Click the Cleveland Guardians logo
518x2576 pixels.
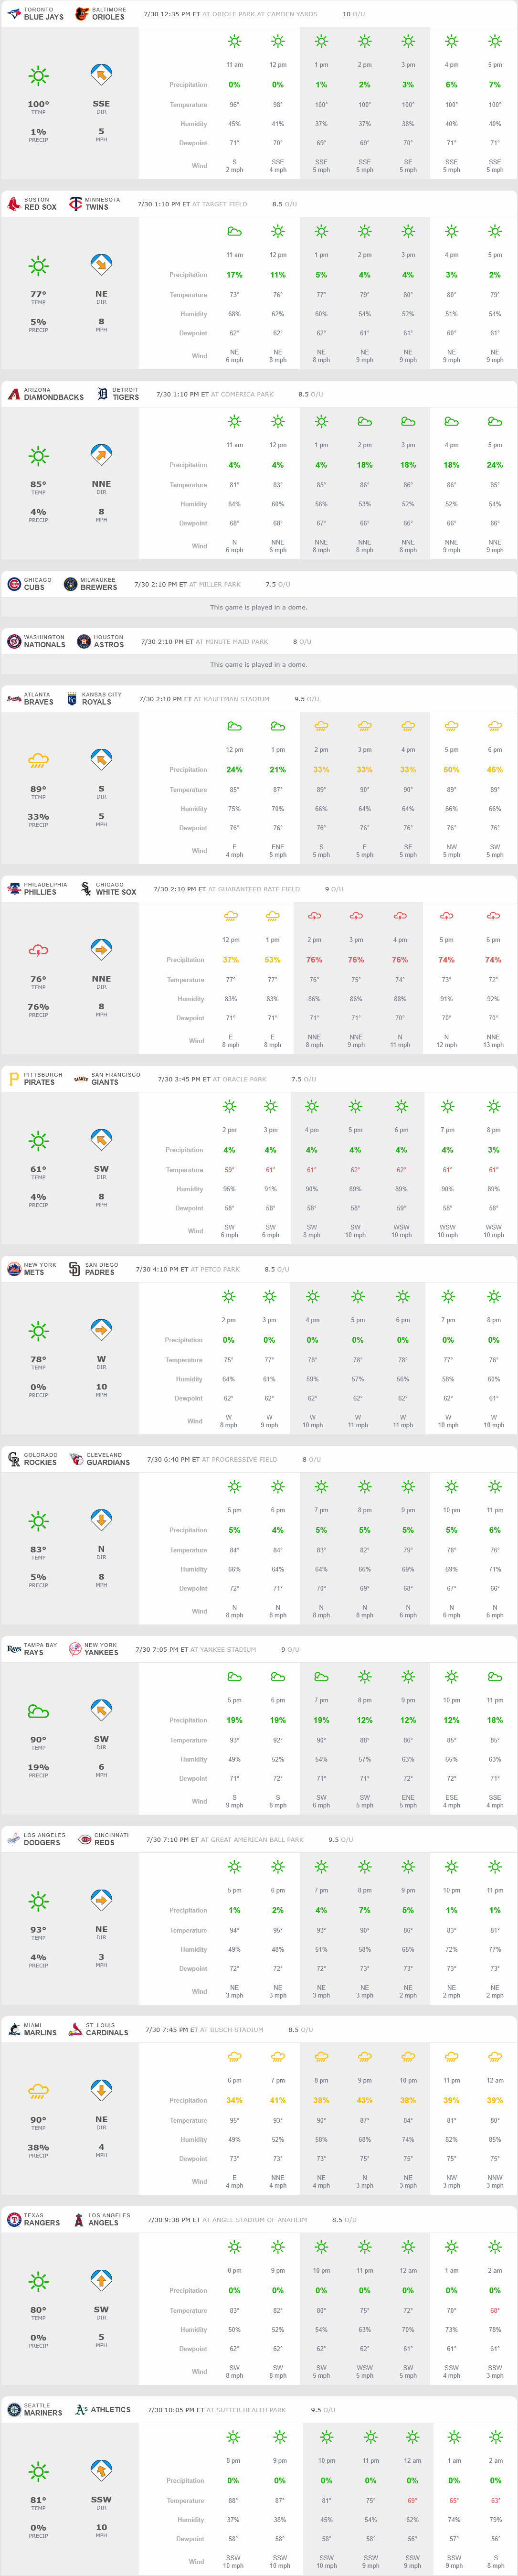76,1459
